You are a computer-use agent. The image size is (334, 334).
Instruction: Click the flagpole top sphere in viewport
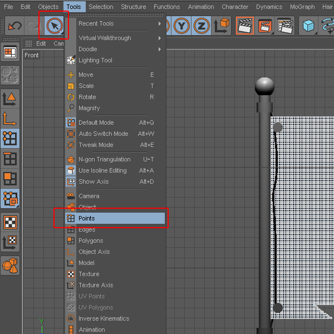[264, 86]
